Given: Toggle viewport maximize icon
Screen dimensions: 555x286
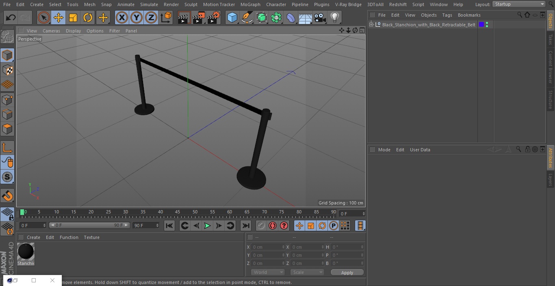Looking at the screenshot, I should (362, 30).
